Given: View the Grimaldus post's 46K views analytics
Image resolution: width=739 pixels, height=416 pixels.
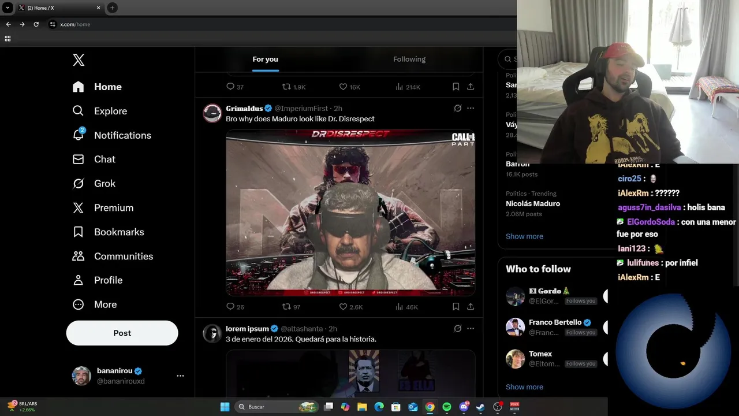Looking at the screenshot, I should 406,307.
